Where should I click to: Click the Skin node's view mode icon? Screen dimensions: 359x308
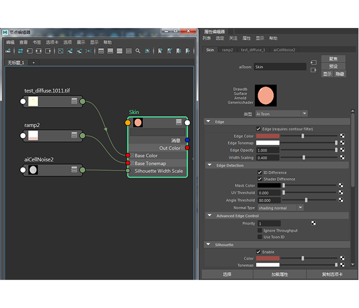click(x=179, y=122)
